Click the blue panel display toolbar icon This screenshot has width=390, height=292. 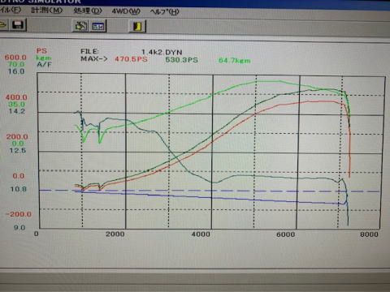pyautogui.click(x=97, y=26)
